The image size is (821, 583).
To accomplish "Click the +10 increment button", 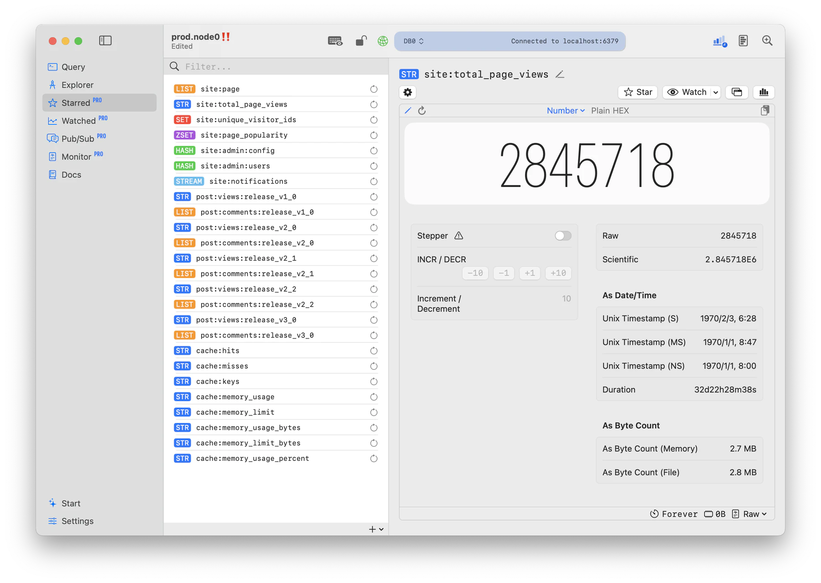I will click(558, 273).
